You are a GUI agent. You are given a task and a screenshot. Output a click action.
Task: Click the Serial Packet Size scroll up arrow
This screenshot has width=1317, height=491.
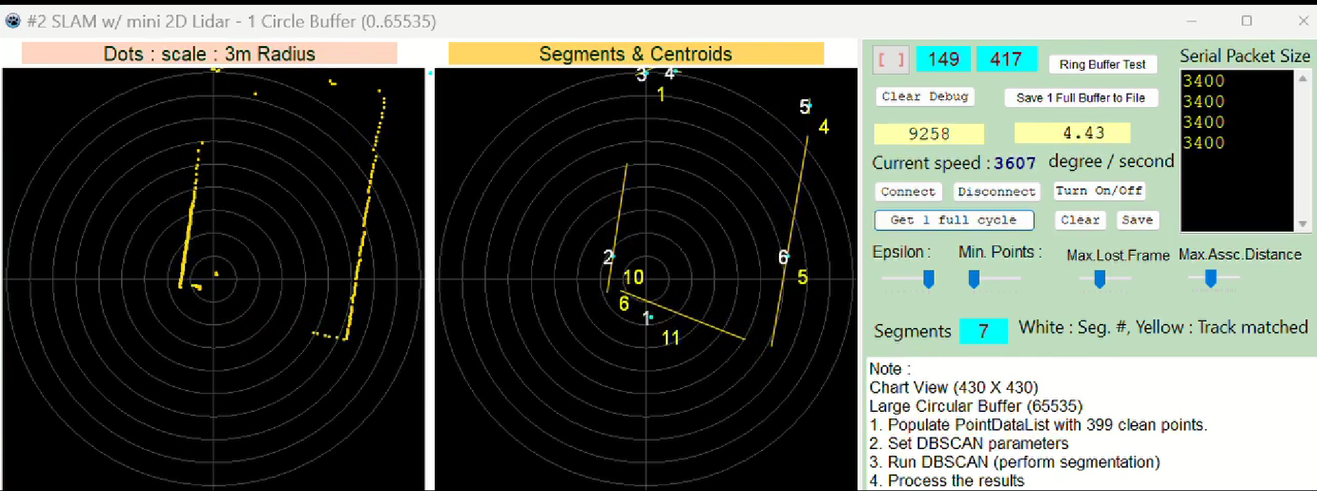tap(1303, 78)
